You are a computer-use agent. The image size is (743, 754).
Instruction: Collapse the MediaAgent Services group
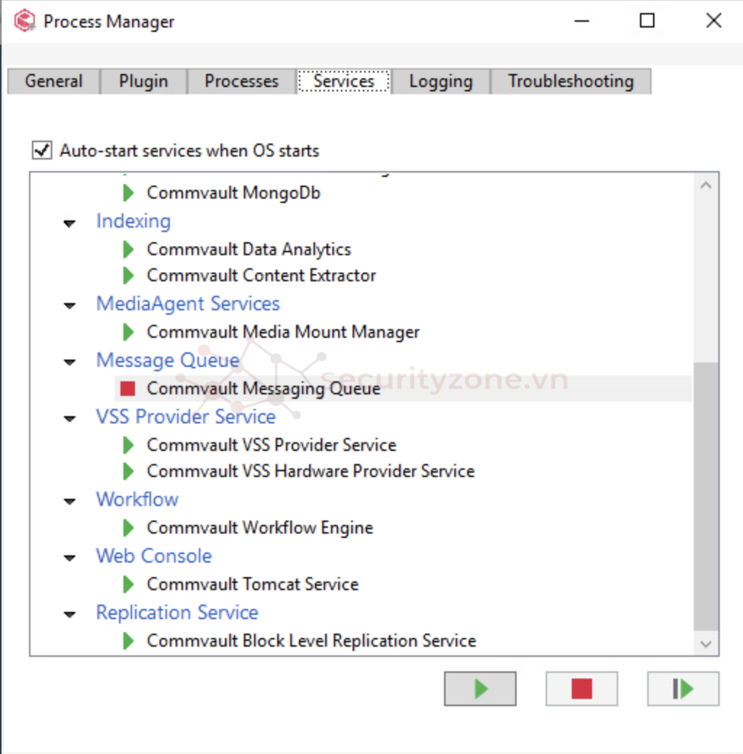pos(70,305)
